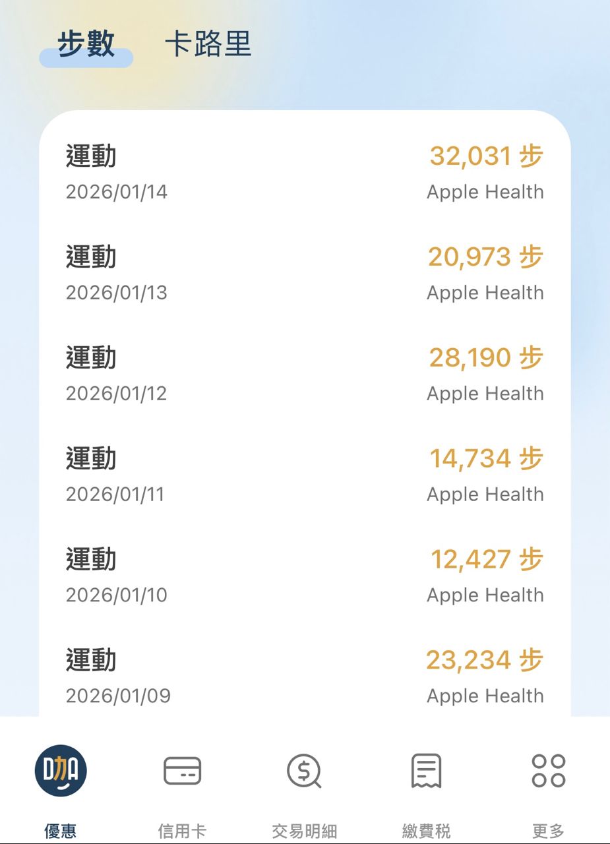Tap the 信用卡 credit card icon
This screenshot has height=844, width=610.
point(182,771)
